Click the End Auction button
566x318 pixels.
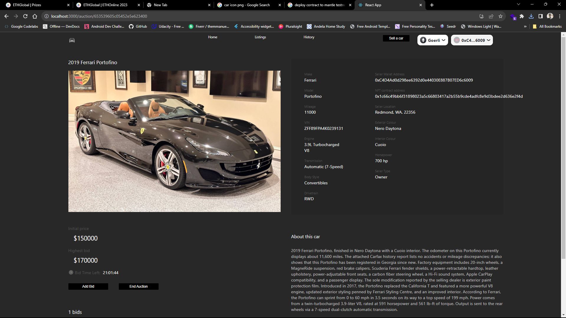point(138,286)
